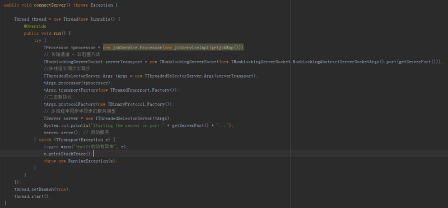This screenshot has width=448, height=208.
Task: Click the System.out.println statement
Action: 138,126
